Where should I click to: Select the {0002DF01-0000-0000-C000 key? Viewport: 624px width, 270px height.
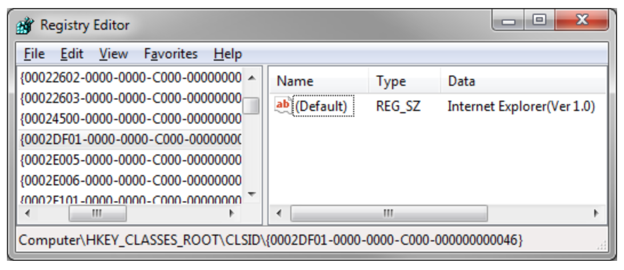130,140
